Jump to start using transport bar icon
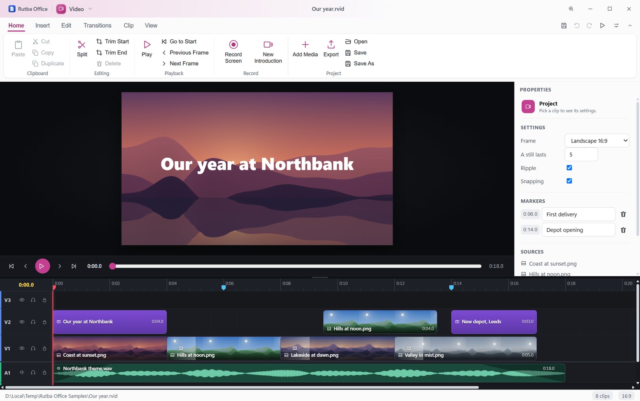 click(x=12, y=266)
